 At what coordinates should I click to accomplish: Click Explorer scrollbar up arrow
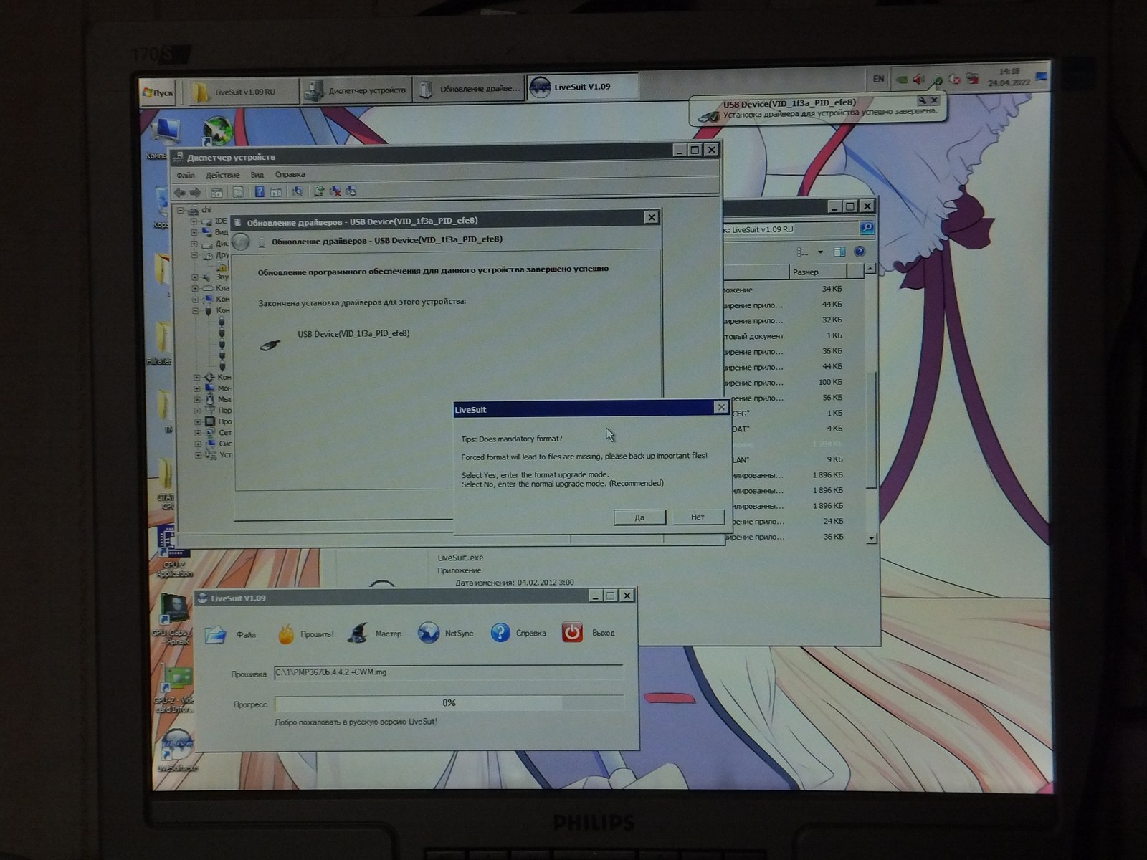(870, 269)
